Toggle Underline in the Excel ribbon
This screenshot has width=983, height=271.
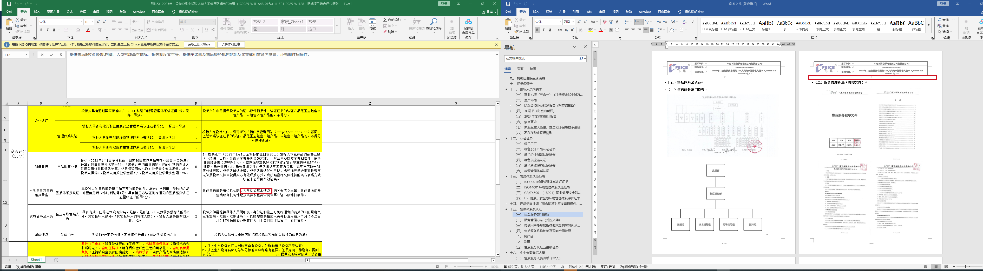[54, 30]
